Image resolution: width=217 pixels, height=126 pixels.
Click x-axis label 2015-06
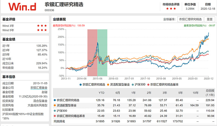pos(97,79)
